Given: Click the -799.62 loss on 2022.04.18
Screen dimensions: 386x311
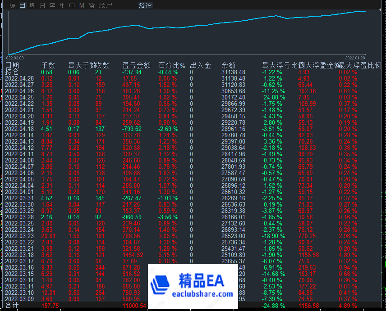Looking at the screenshot, I should coord(132,129).
